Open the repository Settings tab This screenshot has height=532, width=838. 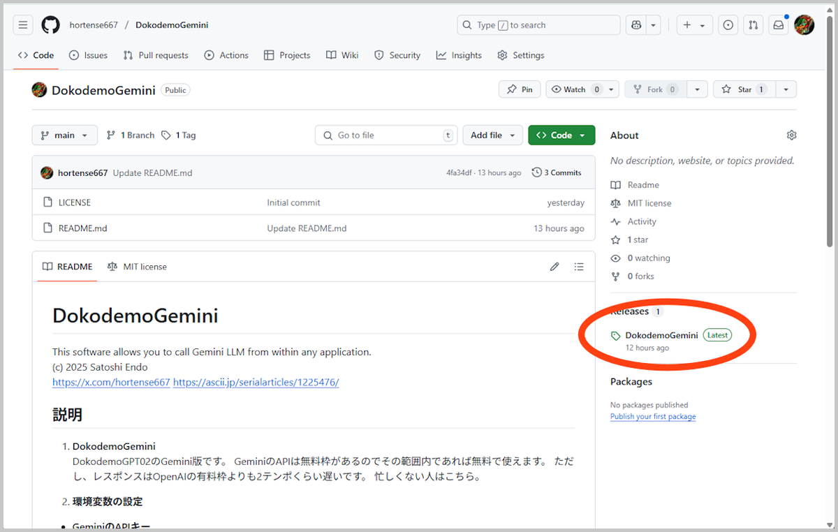click(520, 55)
